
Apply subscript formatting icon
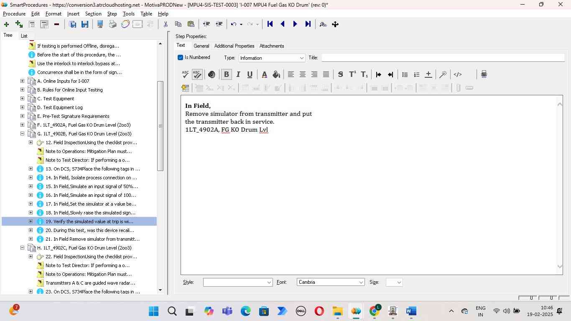(365, 74)
